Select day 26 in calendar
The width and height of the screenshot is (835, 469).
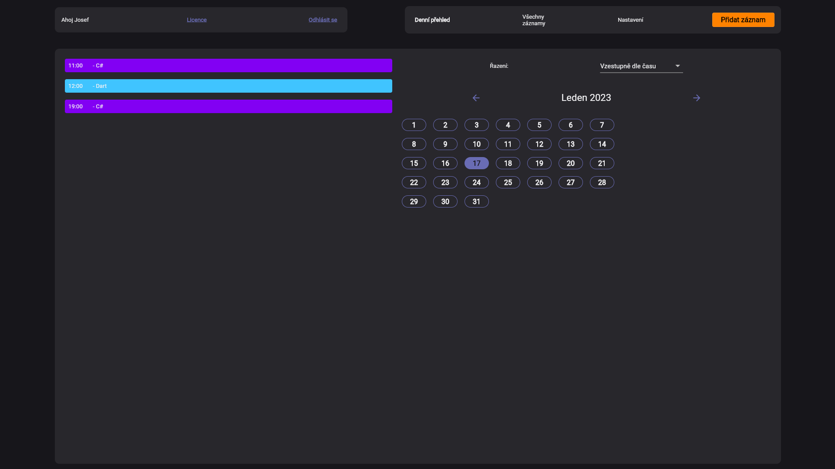point(539,182)
